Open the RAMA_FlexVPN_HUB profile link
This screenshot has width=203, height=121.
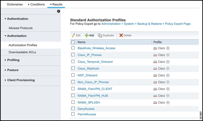tap(93, 96)
